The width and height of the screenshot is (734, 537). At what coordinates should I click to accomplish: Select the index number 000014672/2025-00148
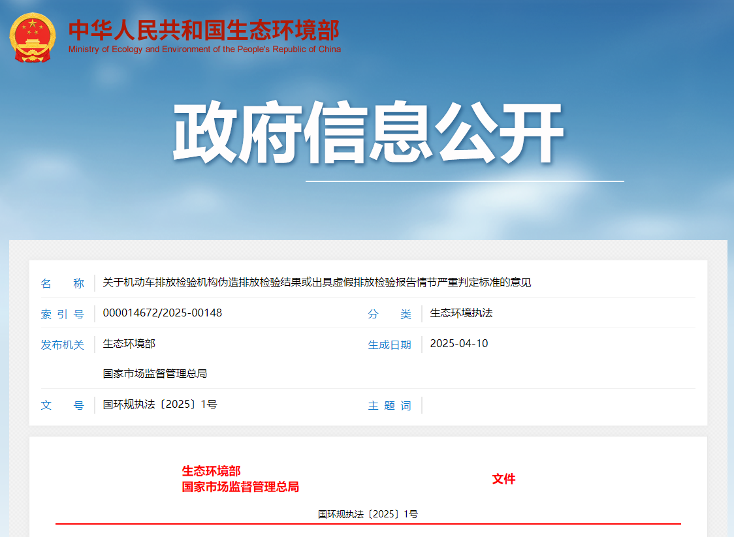pos(163,313)
